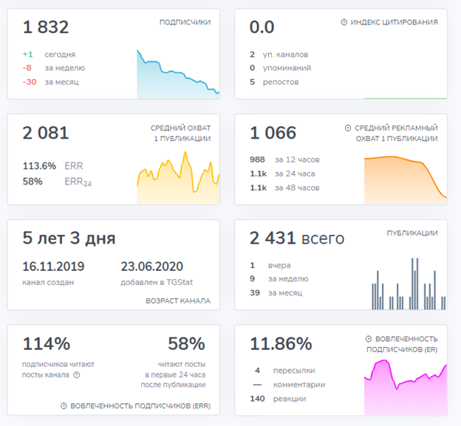Click the subscriber count 1 832

tap(46, 27)
